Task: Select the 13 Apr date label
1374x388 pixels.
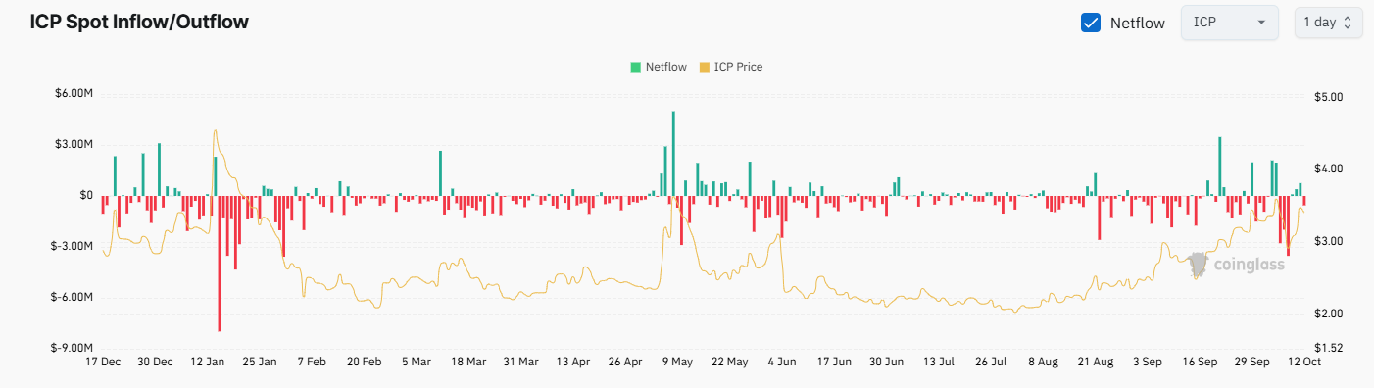Action: pos(573,362)
